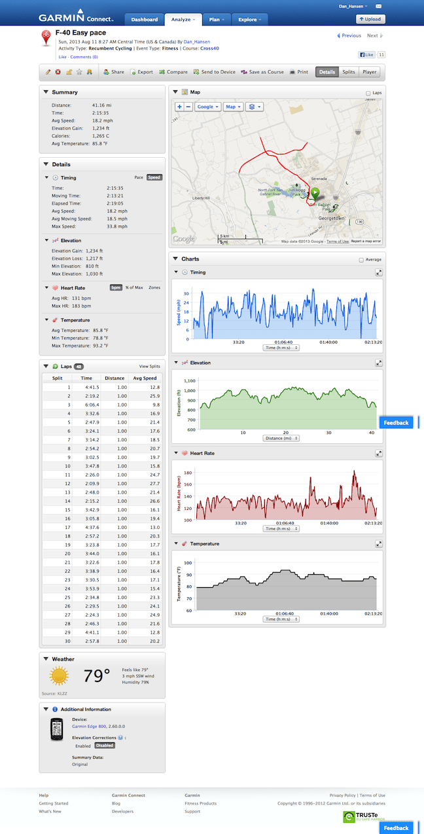
Task: Click the Upload button
Action: coord(370,20)
